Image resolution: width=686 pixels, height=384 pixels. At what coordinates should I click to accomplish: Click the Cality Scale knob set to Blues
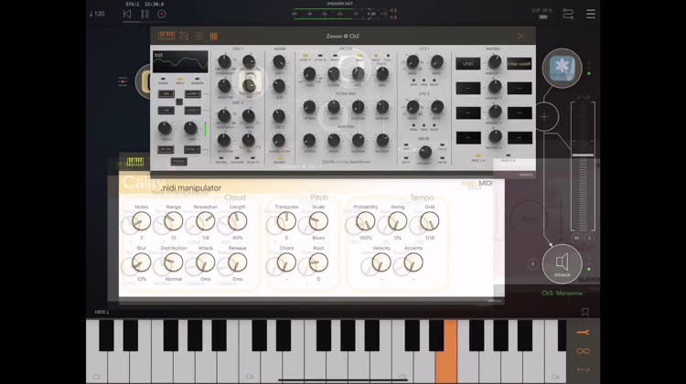318,222
